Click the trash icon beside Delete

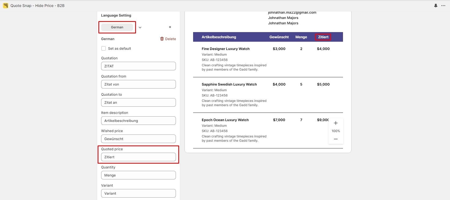tap(162, 39)
